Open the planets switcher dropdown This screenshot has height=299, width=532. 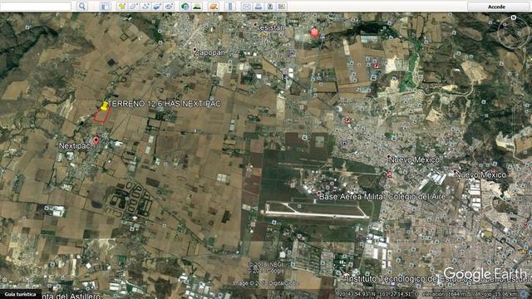pos(214,6)
